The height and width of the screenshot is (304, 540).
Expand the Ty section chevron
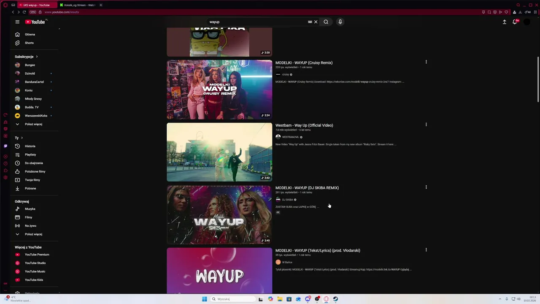[x=22, y=138]
